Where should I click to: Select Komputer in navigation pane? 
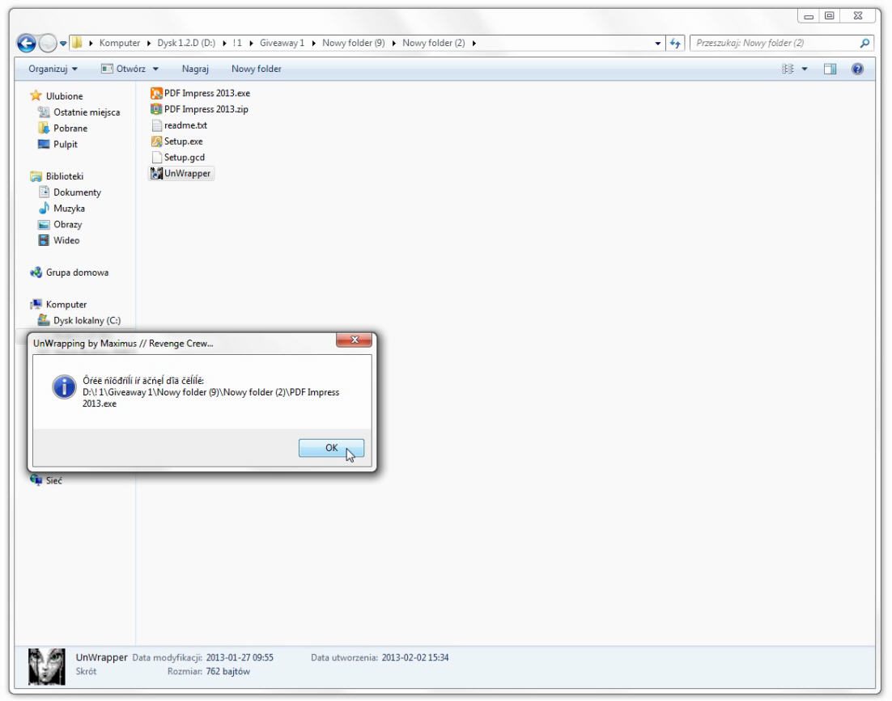(66, 305)
